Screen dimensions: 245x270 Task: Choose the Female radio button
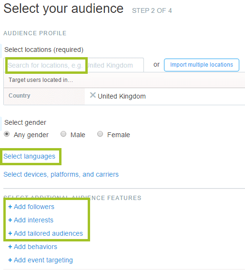[100, 134]
